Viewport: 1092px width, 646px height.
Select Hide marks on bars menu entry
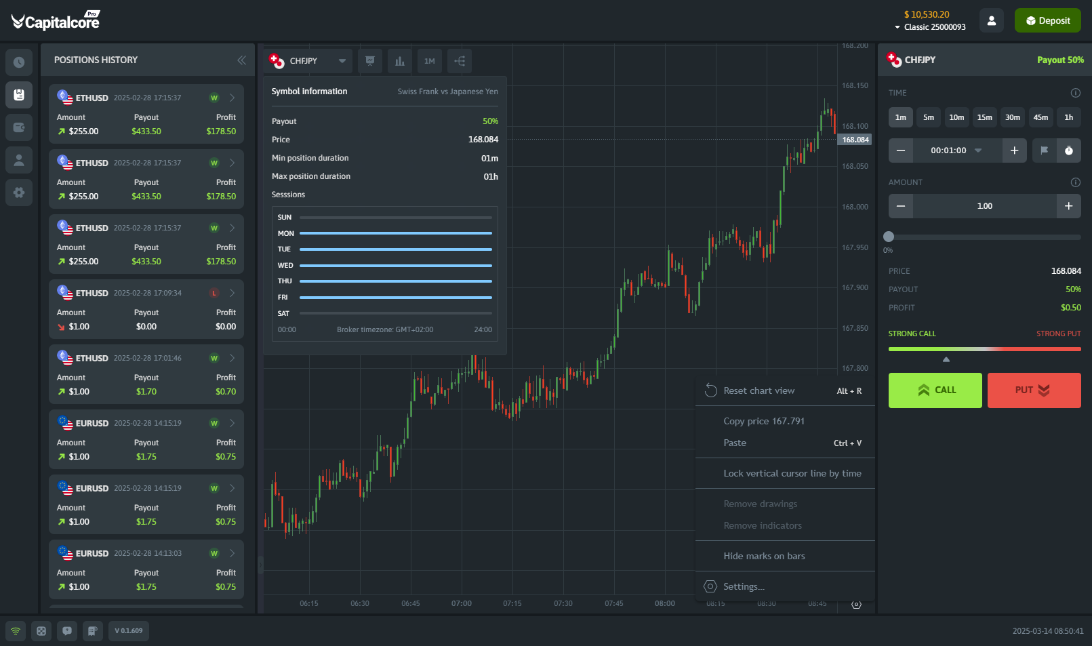(785, 557)
